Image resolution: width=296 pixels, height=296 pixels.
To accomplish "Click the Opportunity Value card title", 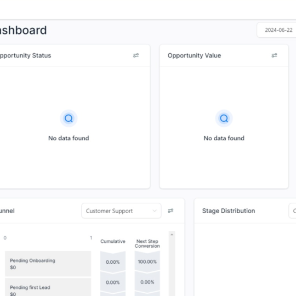I will coord(194,55).
